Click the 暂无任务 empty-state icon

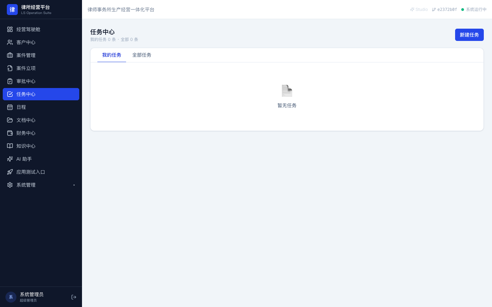(x=287, y=91)
